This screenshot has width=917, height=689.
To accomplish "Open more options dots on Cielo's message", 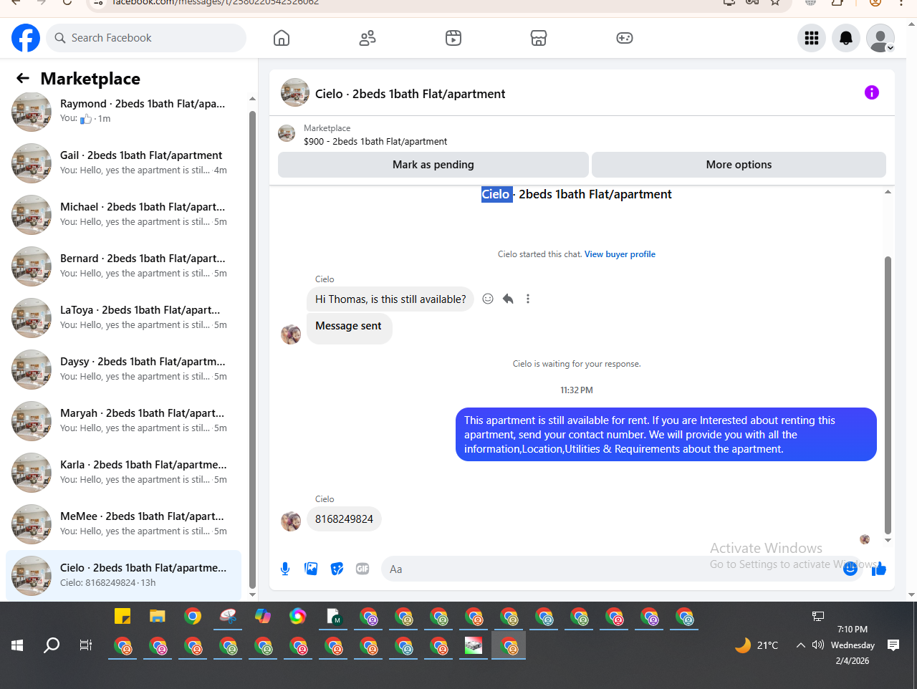I will [x=528, y=299].
